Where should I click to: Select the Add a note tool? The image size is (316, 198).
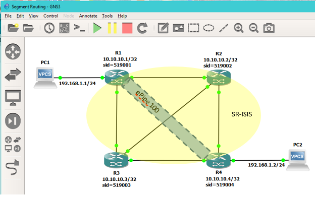point(163,28)
